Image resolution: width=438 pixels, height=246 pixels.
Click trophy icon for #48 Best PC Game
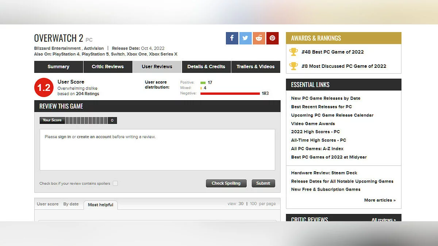pyautogui.click(x=293, y=52)
